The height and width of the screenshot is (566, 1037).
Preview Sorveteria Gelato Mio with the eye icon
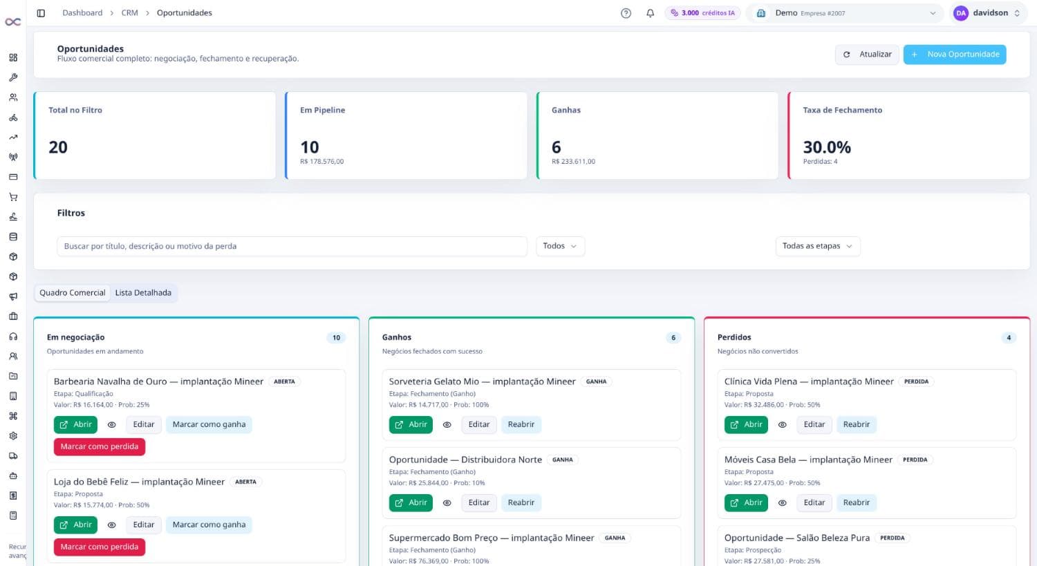(447, 425)
